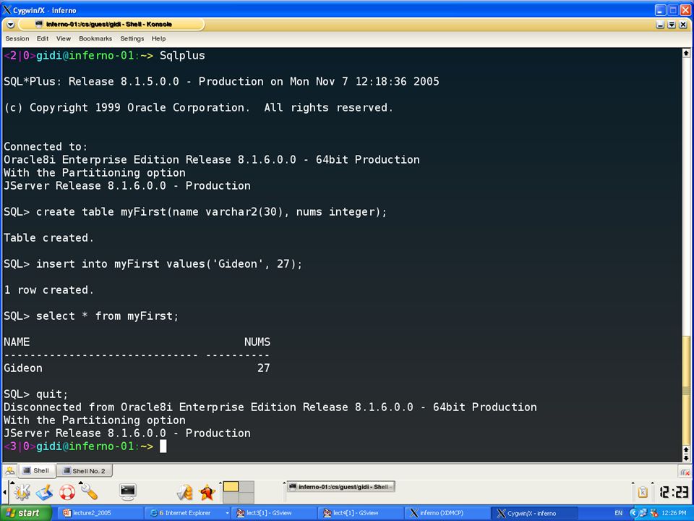Open the Session menu
694x521 pixels.
[x=17, y=38]
